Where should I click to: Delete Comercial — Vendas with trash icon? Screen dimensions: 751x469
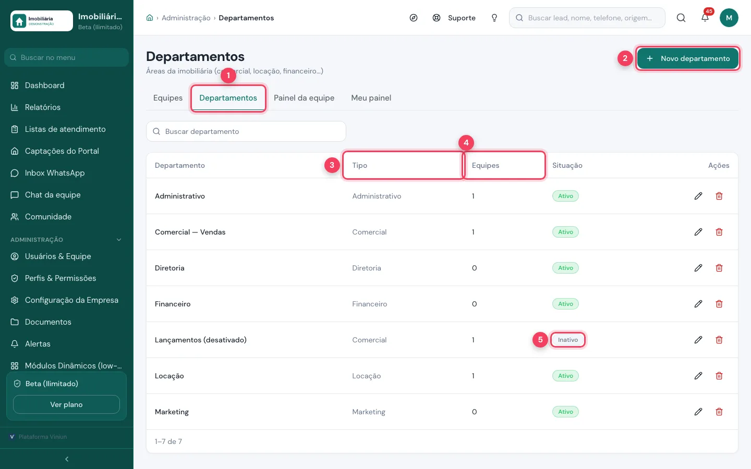(x=719, y=232)
